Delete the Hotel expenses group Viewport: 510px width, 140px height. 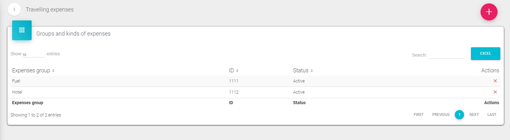tap(495, 92)
